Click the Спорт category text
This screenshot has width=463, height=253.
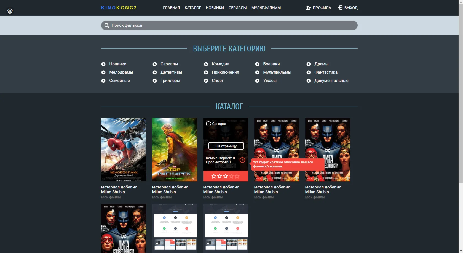tap(218, 81)
